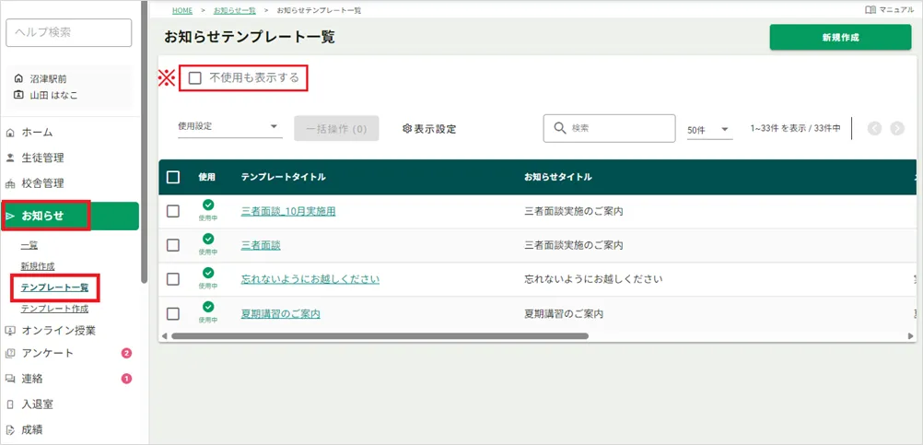The image size is (923, 445).
Task: Open 新規作成 submenu link in sidebar
Action: [x=38, y=266]
